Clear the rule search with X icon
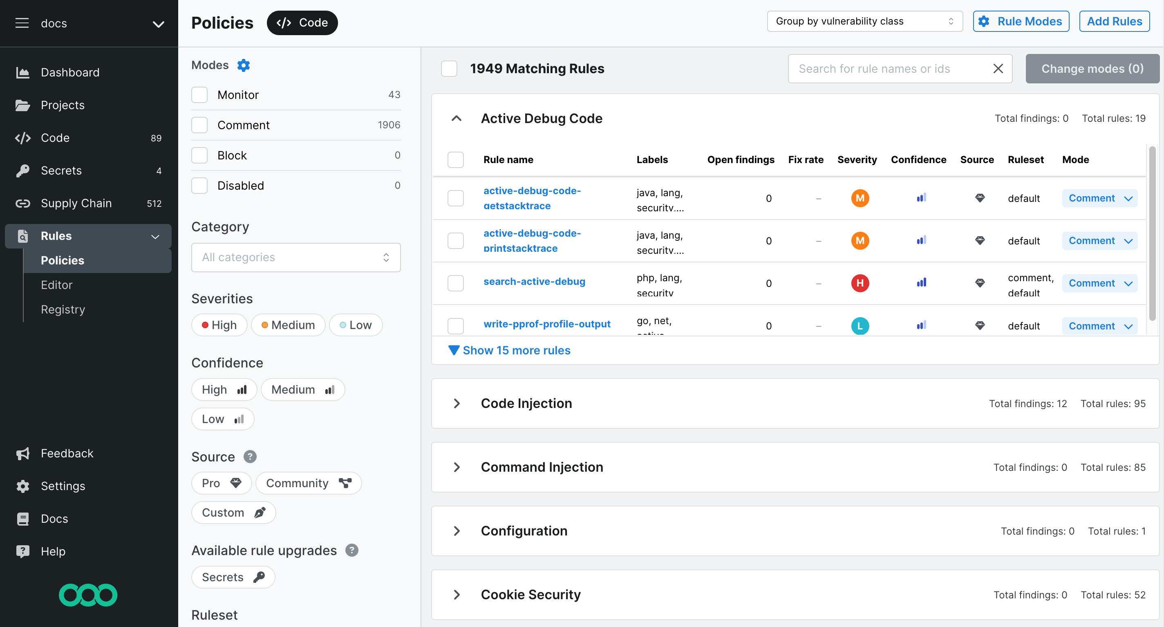Screen dimensions: 1164x627 (998, 69)
